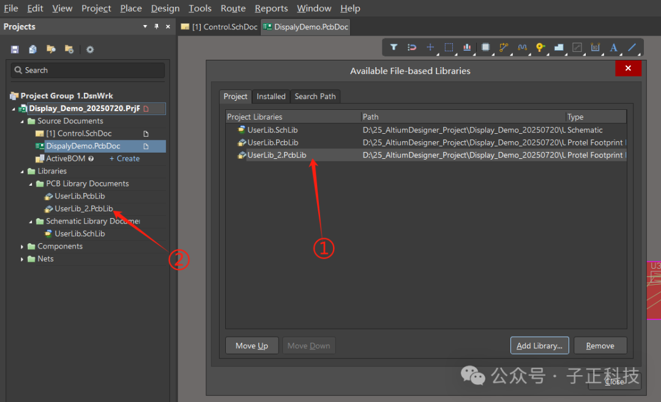Collapse the Display_Demo_20250720 project node
661x402 pixels.
pyautogui.click(x=13, y=109)
